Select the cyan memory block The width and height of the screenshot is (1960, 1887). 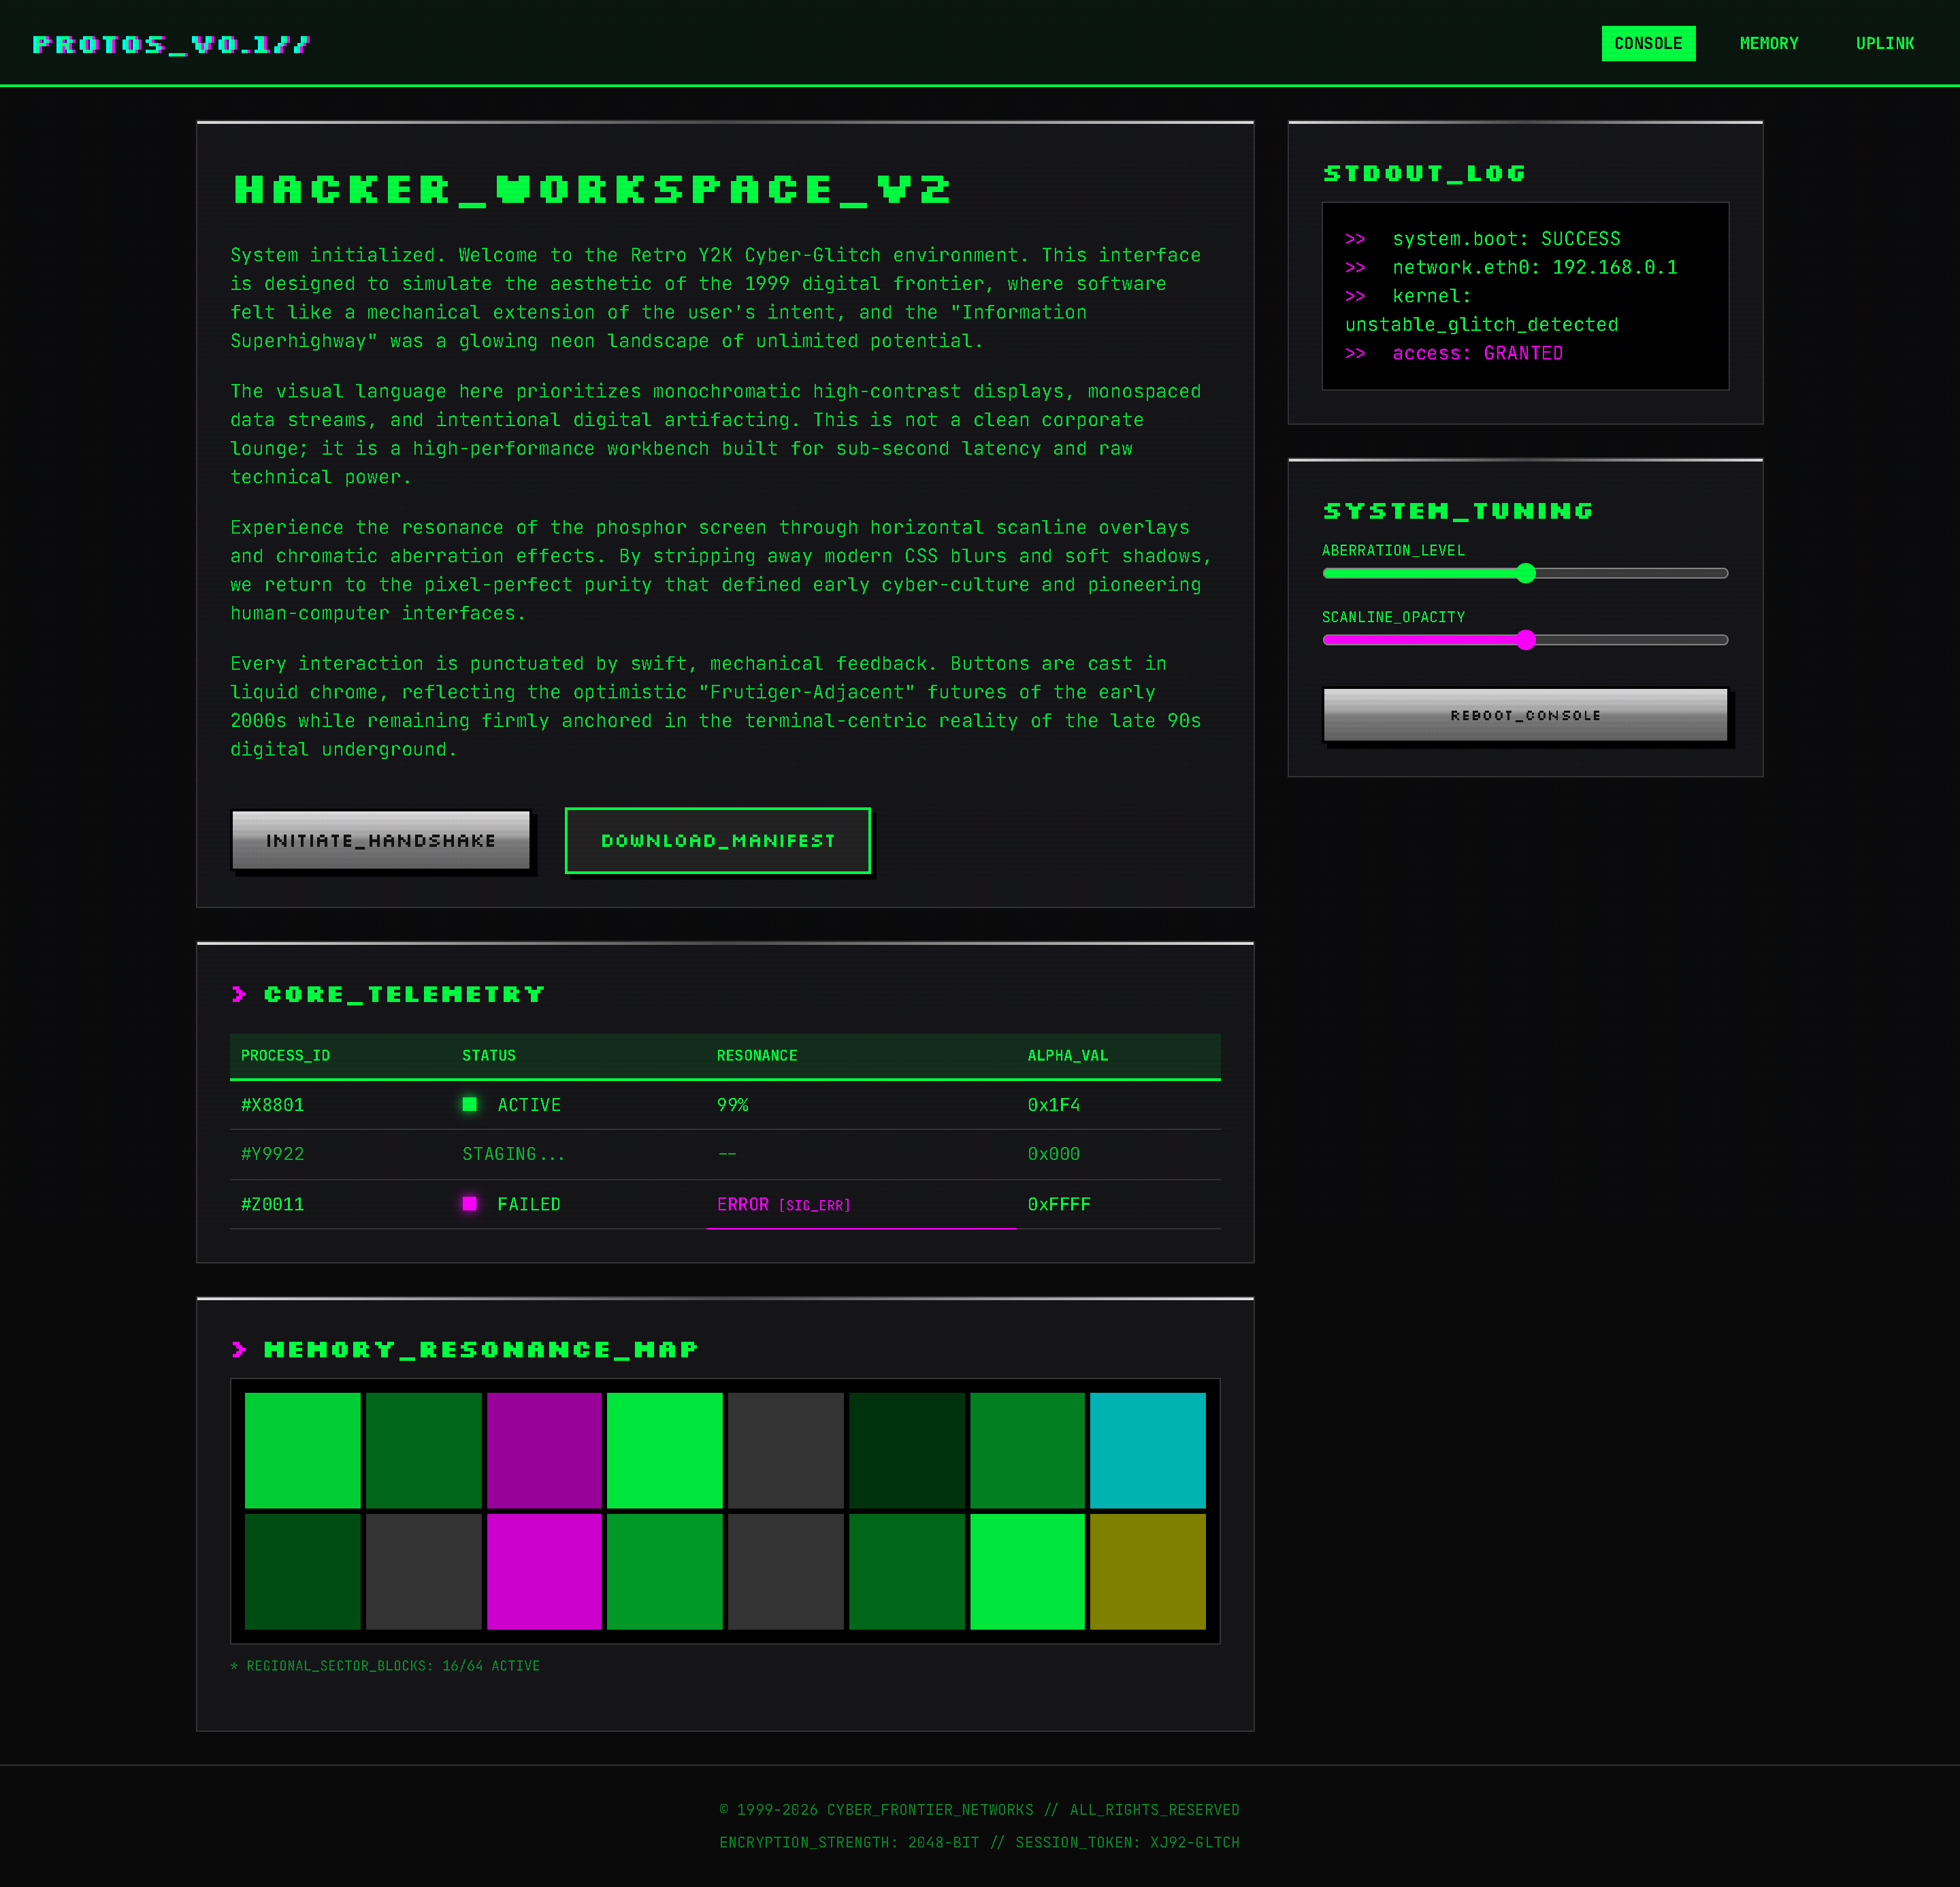pos(1147,1450)
